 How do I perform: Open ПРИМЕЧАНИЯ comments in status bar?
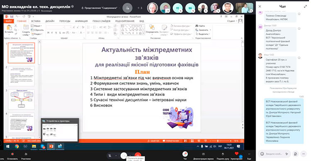coord(171,141)
